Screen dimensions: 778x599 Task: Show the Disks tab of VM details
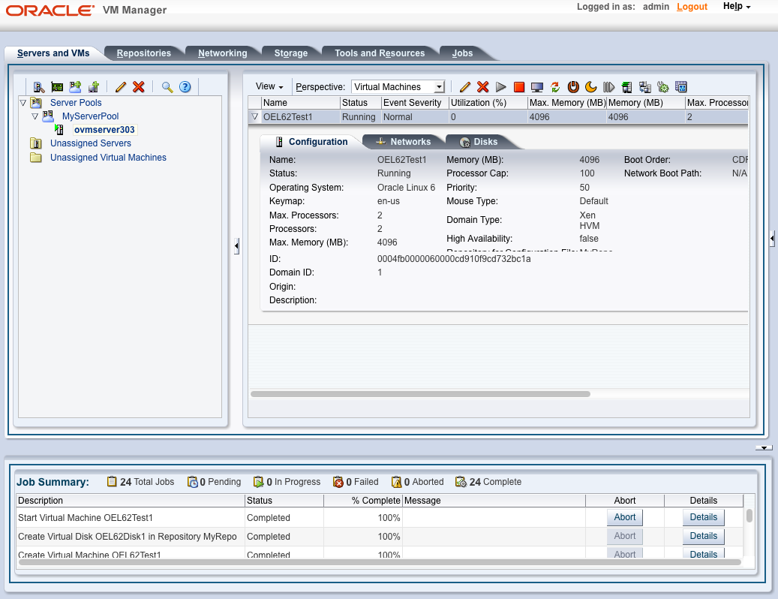click(479, 141)
